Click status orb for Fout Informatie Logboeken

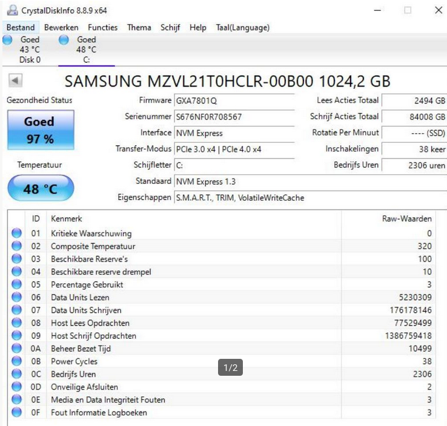tap(16, 412)
